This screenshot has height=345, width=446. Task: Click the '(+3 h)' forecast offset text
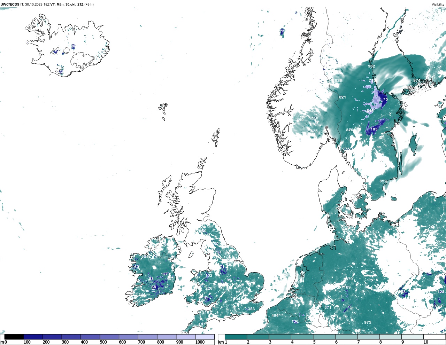pyautogui.click(x=89, y=5)
